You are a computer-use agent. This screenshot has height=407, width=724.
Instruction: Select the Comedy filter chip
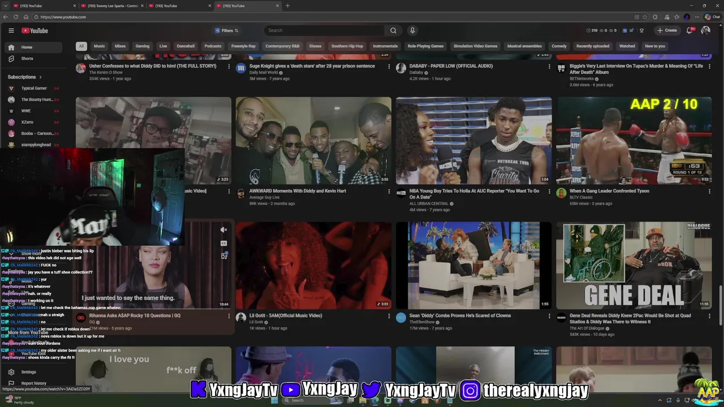point(559,46)
